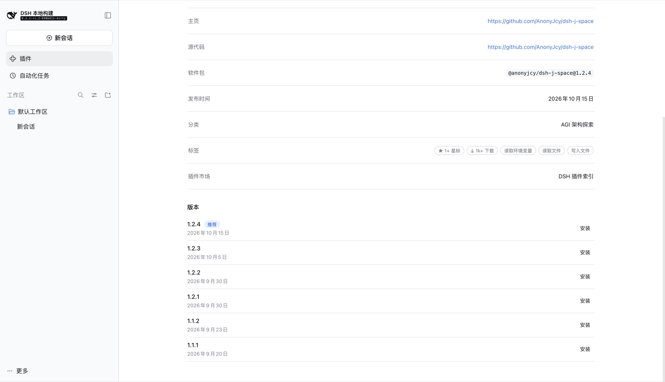Viewport: 665px width, 382px height.
Task: Click the puzzle piece icon beside 插件
Action: point(13,59)
